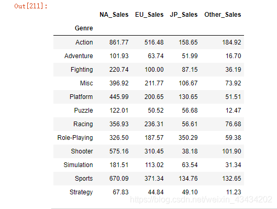Image resolution: width=277 pixels, height=209 pixels.
Task: Click the Action NA_Sales value 861.77
Action: [119, 42]
